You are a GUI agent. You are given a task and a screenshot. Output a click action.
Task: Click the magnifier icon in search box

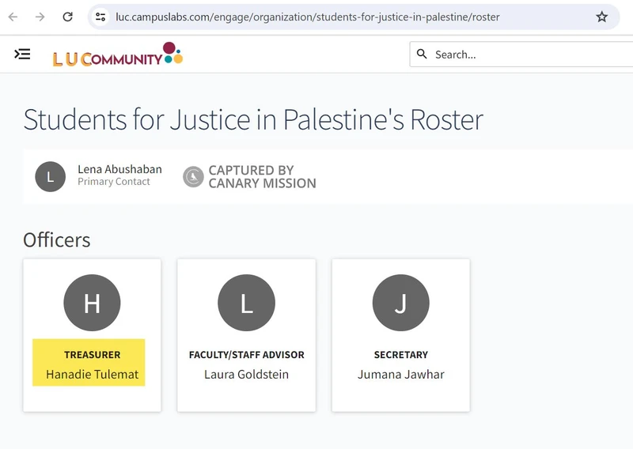[422, 54]
